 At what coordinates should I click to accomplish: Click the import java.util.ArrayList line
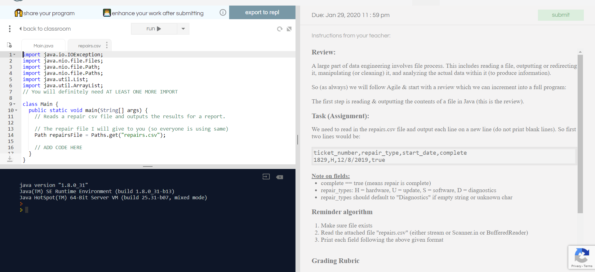click(63, 85)
